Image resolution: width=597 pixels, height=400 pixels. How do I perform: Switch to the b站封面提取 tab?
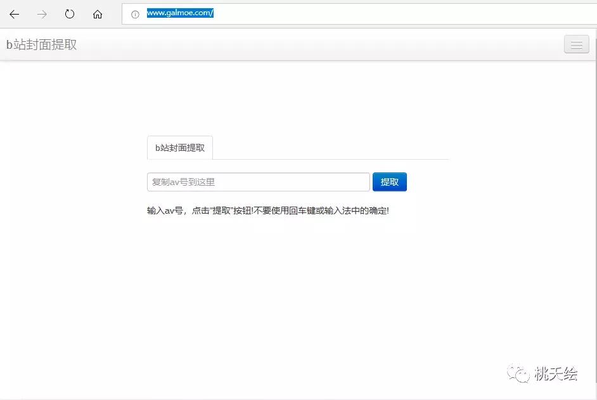click(x=179, y=148)
